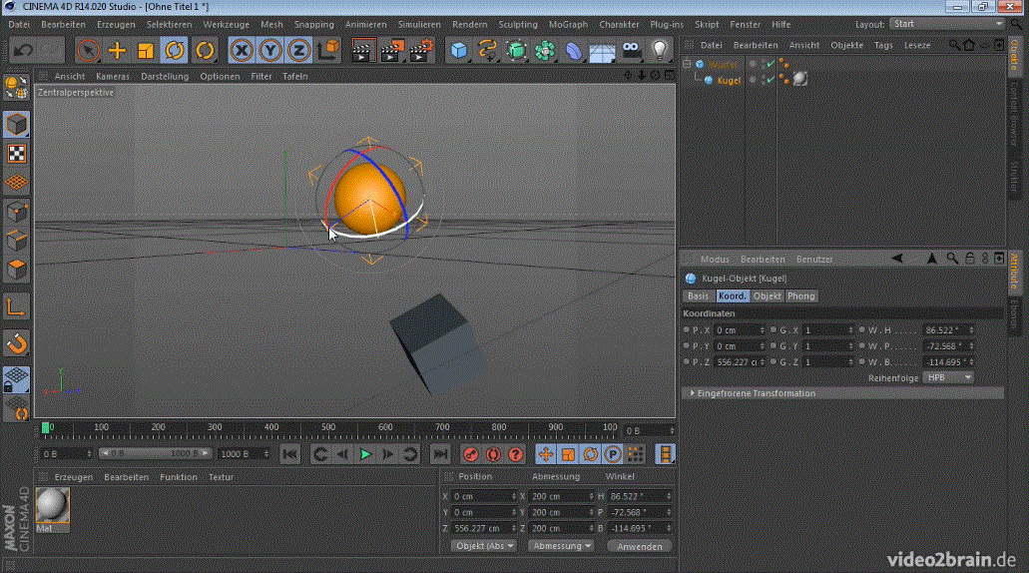Screen dimensions: 1029x573
Task: Collapse the Würfel tree item
Action: (x=687, y=64)
